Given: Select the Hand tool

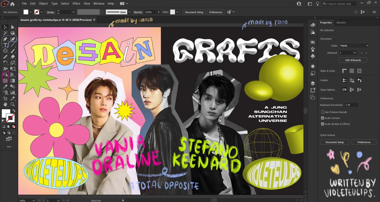Looking at the screenshot, I should (5, 104).
